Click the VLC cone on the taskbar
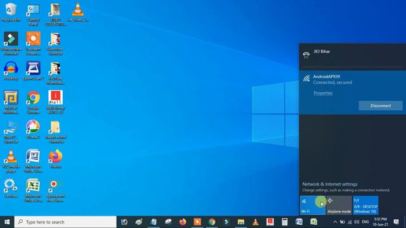 coord(256,222)
